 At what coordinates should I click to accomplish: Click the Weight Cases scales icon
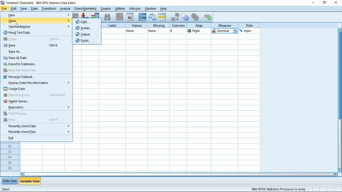tap(152, 17)
